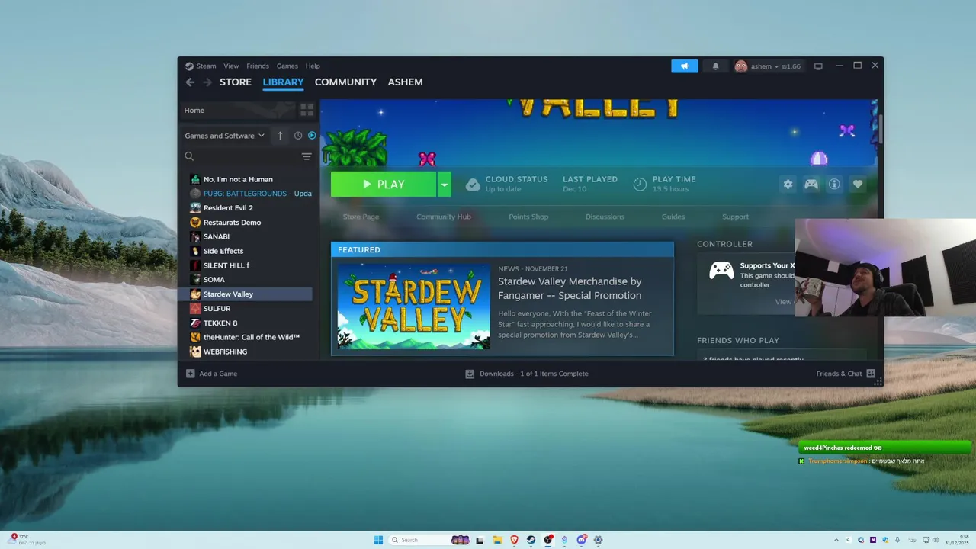
Task: Expand the Games and Software dropdown
Action: (224, 136)
